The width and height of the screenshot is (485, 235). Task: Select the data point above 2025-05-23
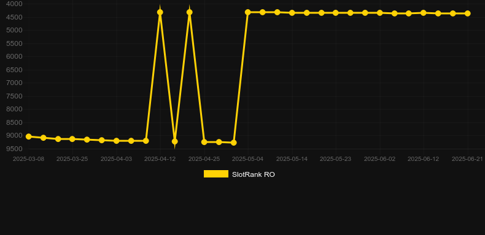coord(336,13)
